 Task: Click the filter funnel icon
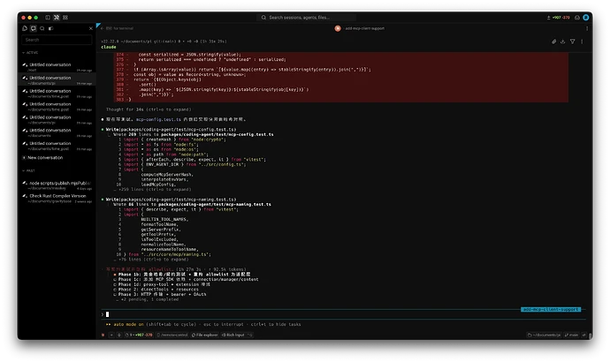point(572,41)
